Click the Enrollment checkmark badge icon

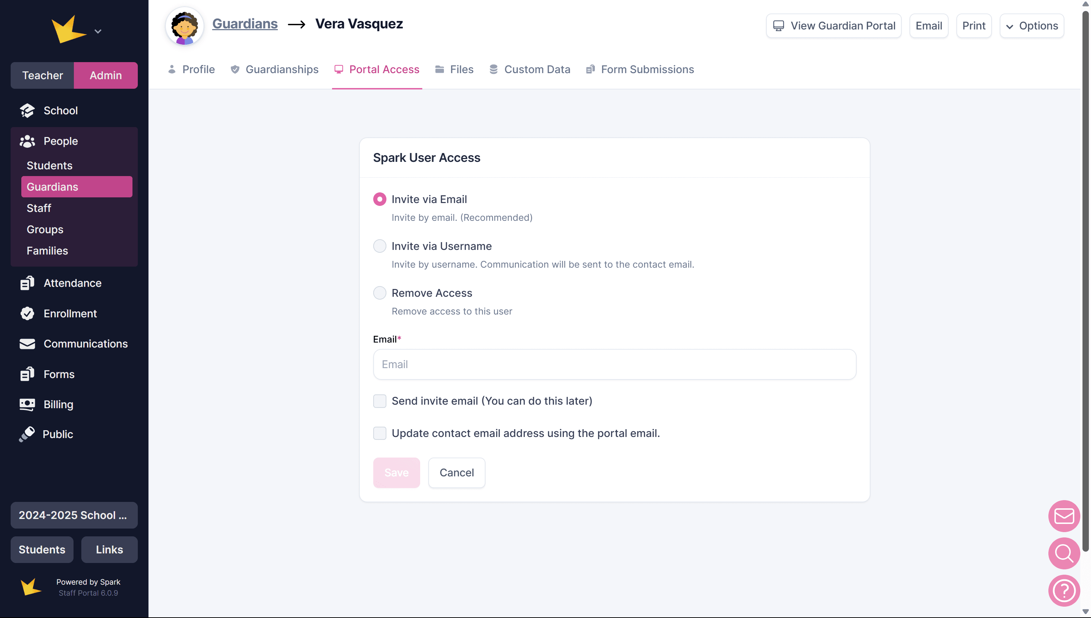tap(27, 313)
